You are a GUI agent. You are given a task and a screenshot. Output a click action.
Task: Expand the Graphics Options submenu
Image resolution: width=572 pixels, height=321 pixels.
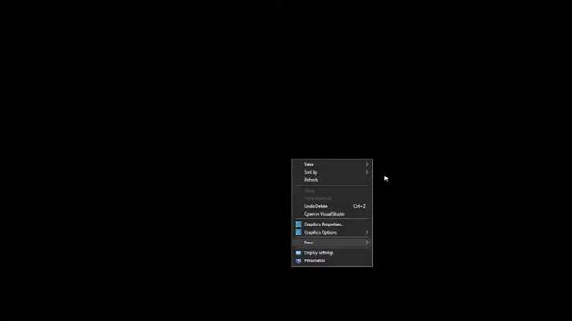point(332,232)
